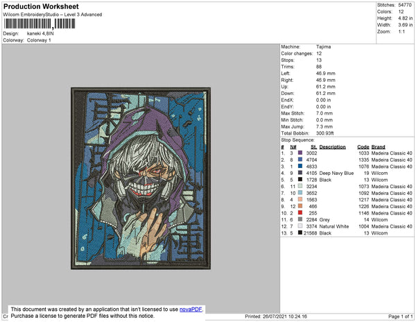The image size is (416, 322).
Task: Select the 'Brand' column header
Action: point(378,147)
